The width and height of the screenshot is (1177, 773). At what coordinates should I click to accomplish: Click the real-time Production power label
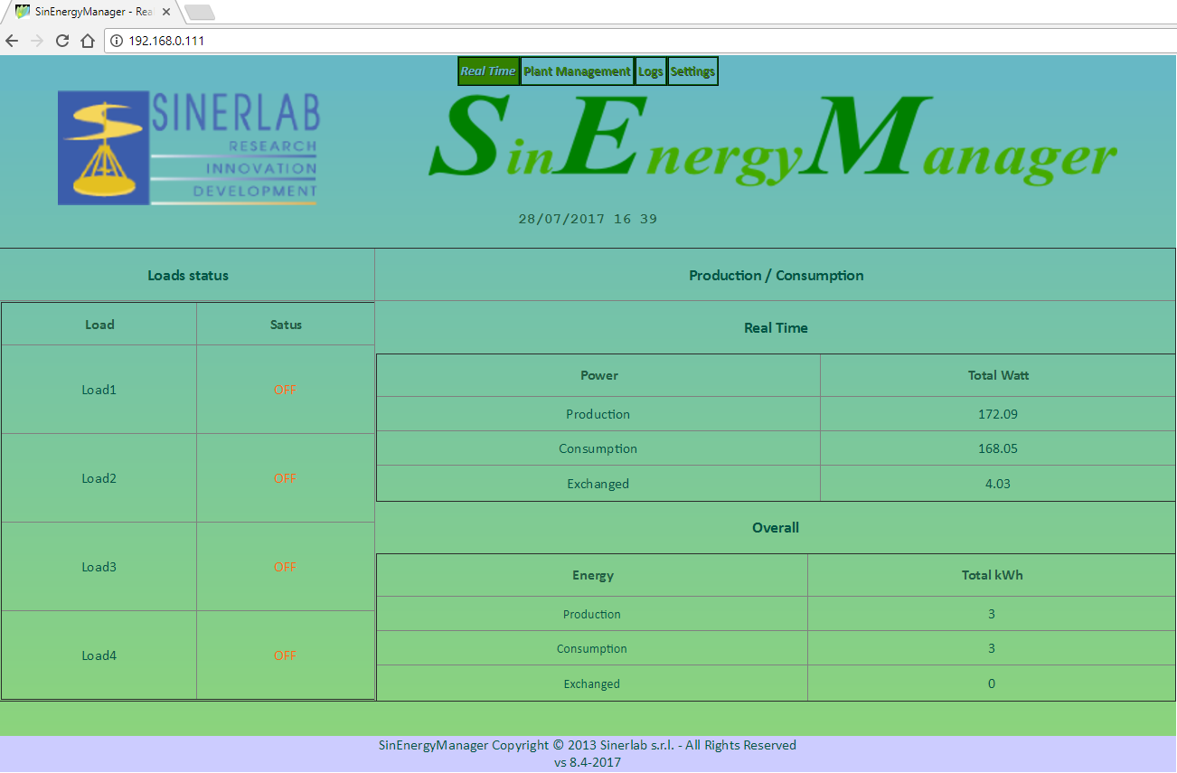pyautogui.click(x=598, y=414)
